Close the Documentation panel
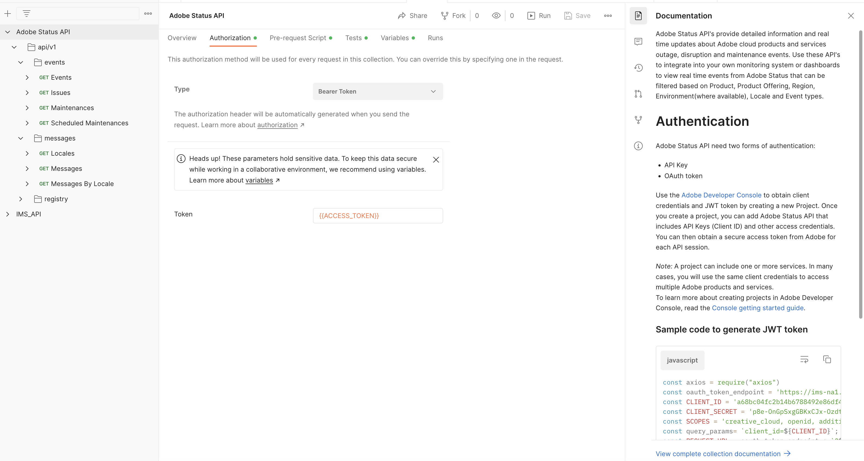 tap(851, 16)
